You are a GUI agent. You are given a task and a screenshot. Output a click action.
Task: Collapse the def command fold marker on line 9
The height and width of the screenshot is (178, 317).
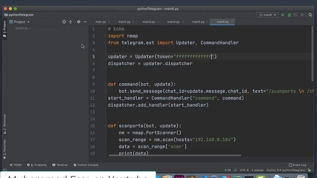click(x=106, y=85)
